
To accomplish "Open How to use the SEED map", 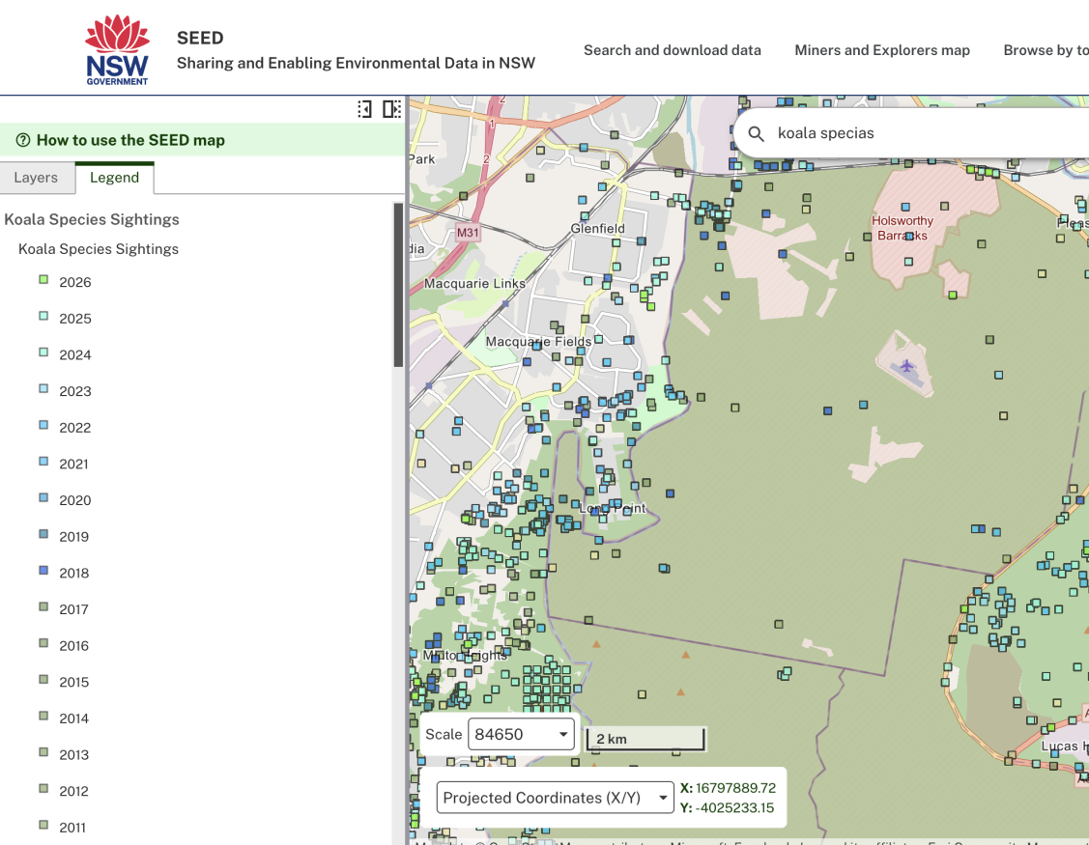I will click(130, 140).
